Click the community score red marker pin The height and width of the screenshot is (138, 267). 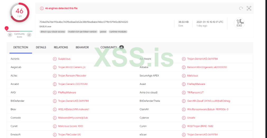[7, 29]
